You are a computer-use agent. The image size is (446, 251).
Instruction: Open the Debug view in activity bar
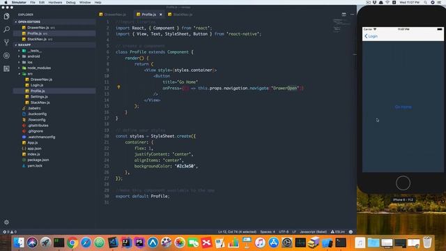[6, 56]
